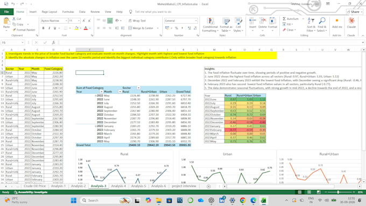Viewport: 366px width, 206px height.
Task: Open the Merge & Center dropdown arrow
Action: coord(158,28)
